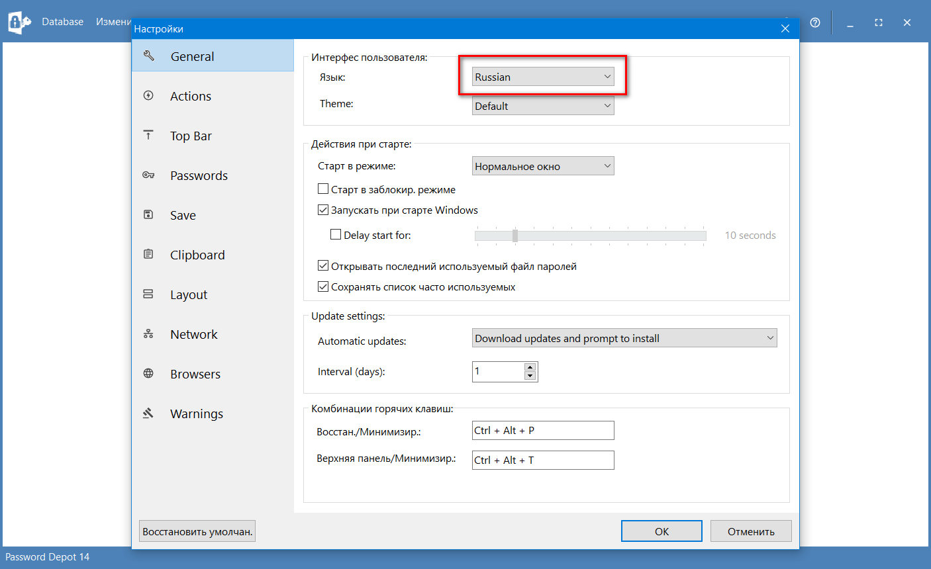Click the Browsers globe icon
Viewport: 931px width, 569px height.
(x=148, y=374)
